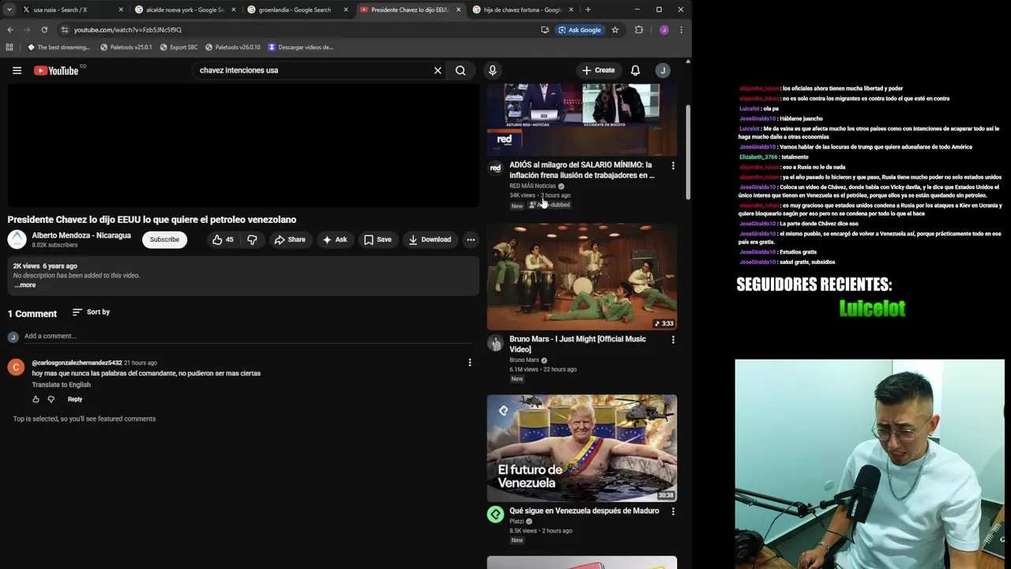Viewport: 1011px width, 569px height.
Task: Share the Presidente Chavez video
Action: coord(289,239)
